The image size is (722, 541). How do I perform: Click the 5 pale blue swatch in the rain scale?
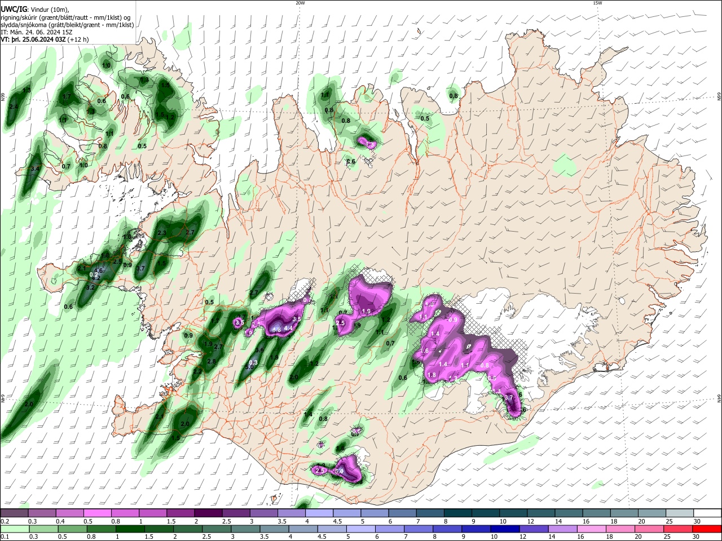pos(361,529)
